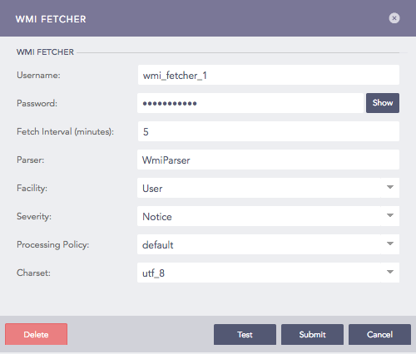
Task: Cancel the dialog changes
Action: pos(379,334)
